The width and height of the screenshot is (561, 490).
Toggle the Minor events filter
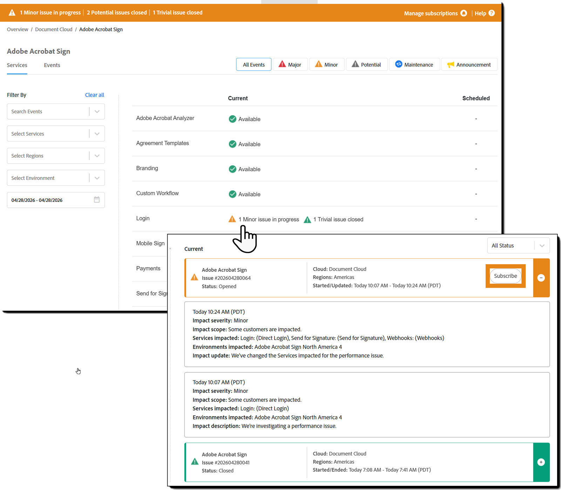(x=326, y=64)
